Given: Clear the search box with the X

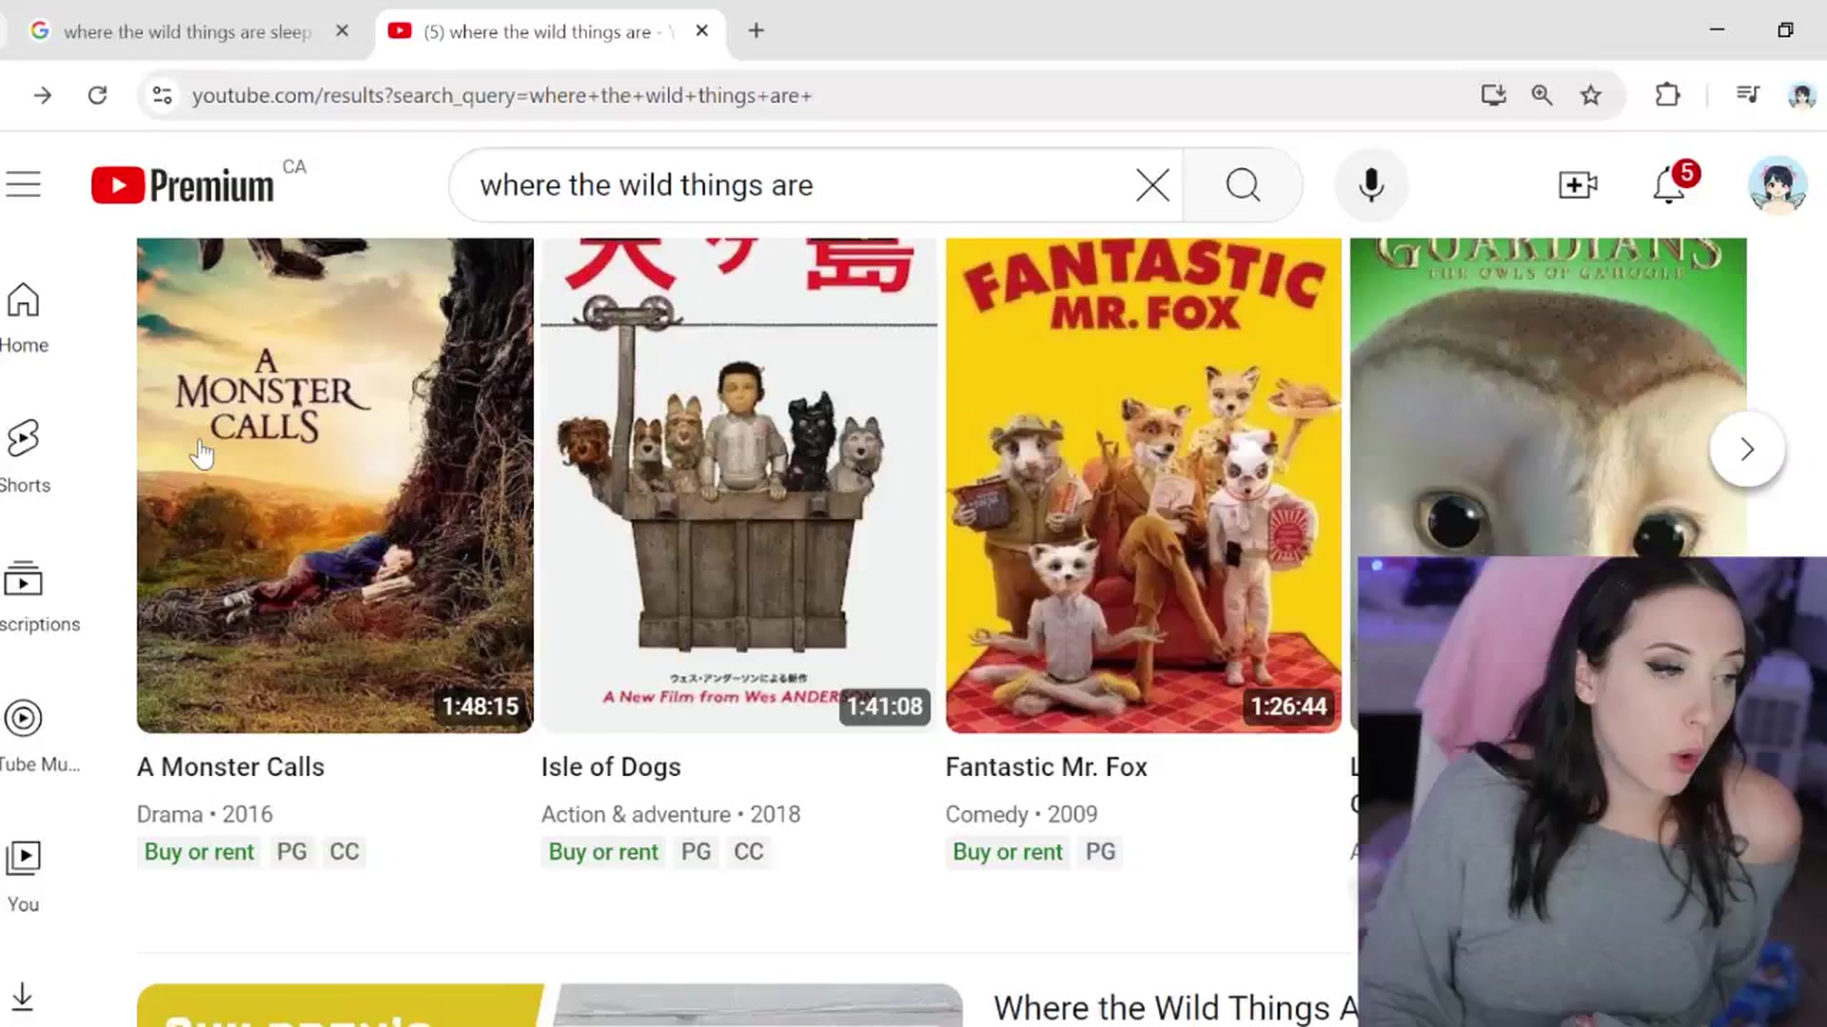Looking at the screenshot, I should point(1152,185).
